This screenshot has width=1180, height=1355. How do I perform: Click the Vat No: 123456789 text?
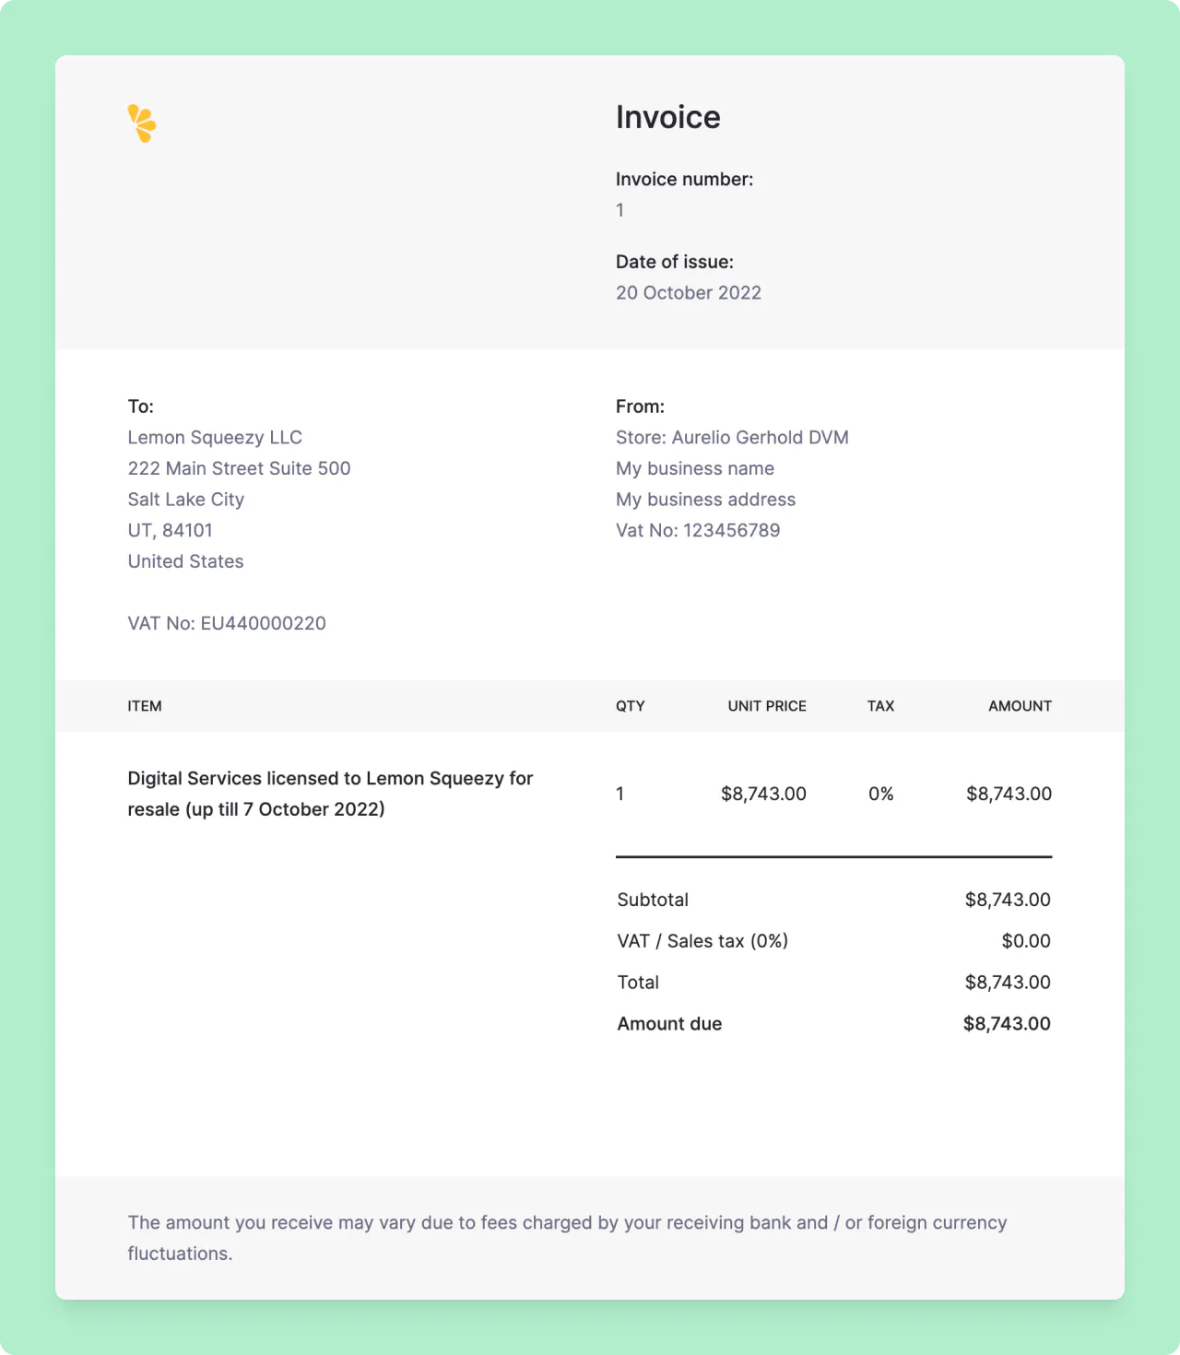(698, 530)
